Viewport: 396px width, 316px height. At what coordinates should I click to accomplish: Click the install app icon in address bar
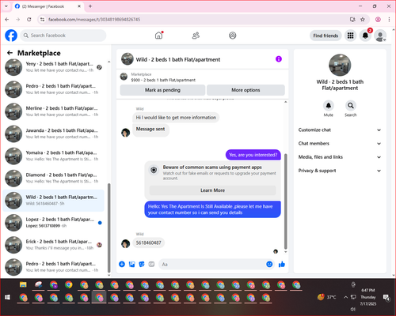pos(352,19)
